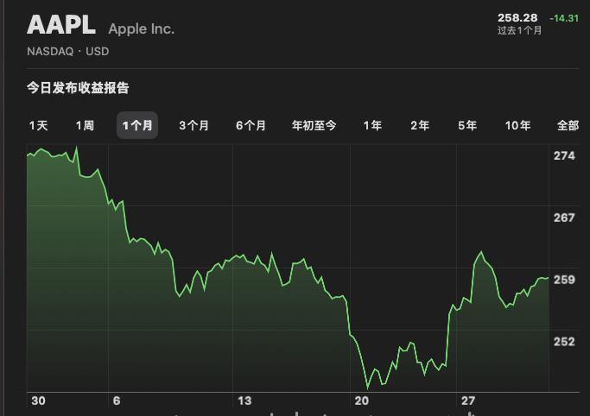Click the Apple Inc. company name
Viewport: 590px width, 416px height.
tap(142, 28)
